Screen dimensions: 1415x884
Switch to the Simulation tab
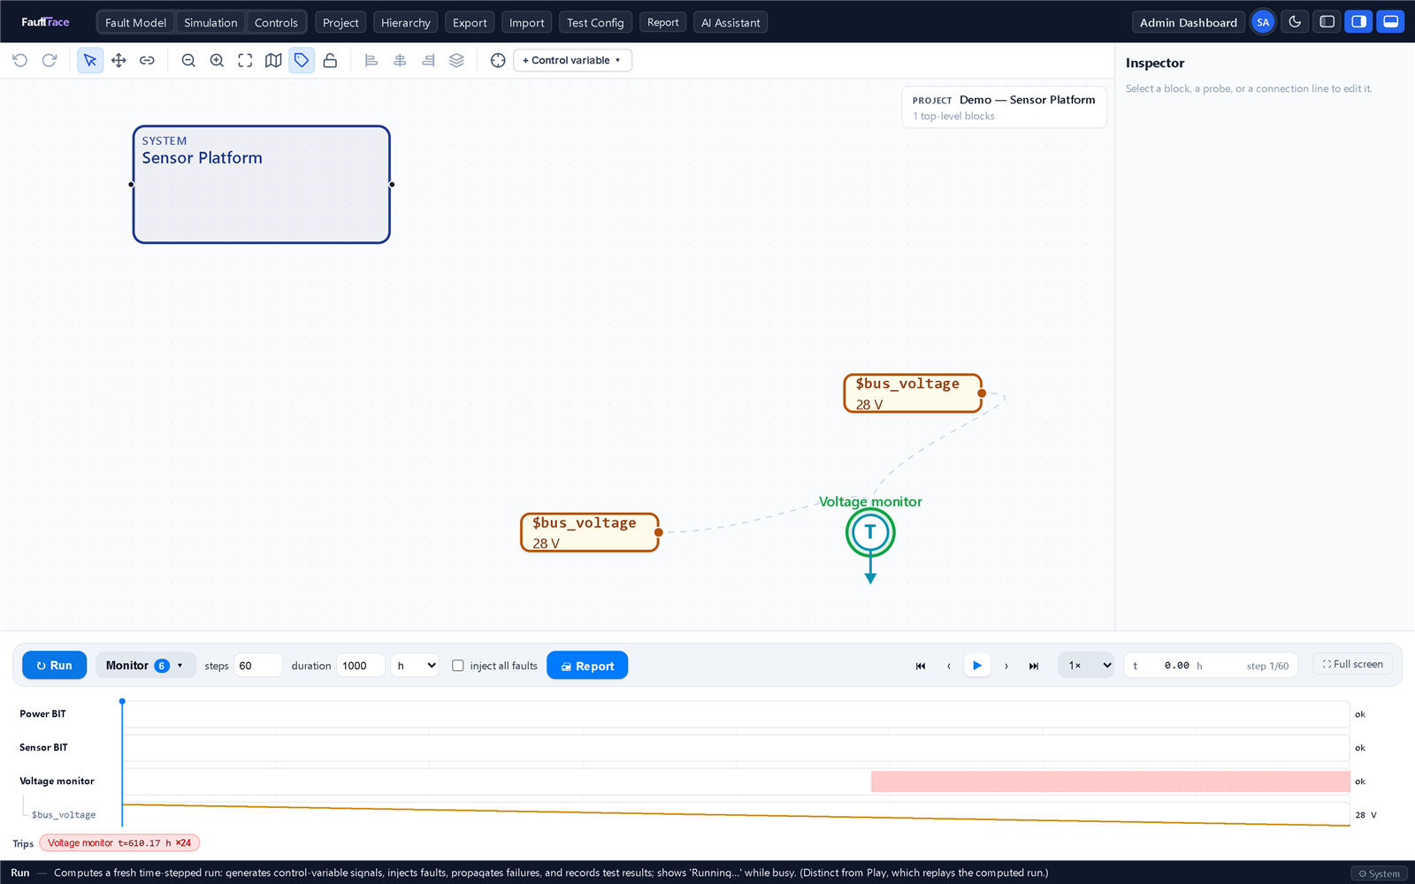(210, 22)
